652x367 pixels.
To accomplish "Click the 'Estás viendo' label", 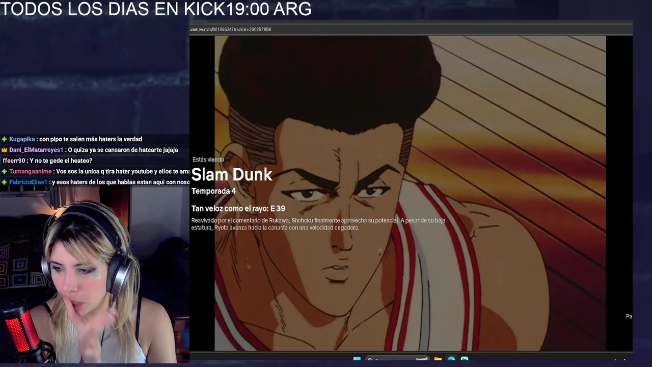I will pos(208,160).
